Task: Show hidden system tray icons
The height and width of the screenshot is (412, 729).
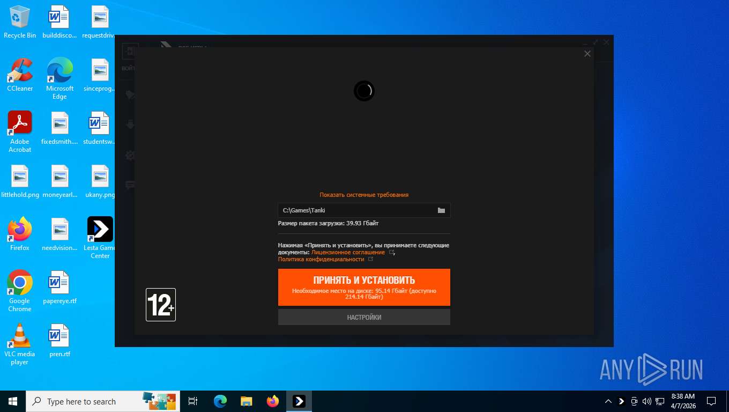Action: [608, 401]
